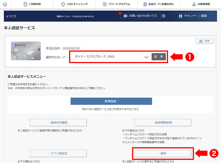Image resolution: width=221 pixels, height=163 pixels.
Task: Open 登録情報変更 option
Action: tap(163, 123)
